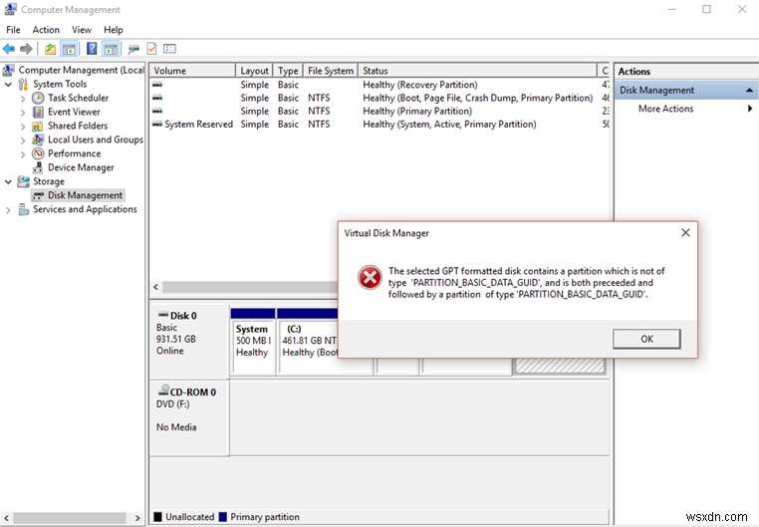This screenshot has height=527, width=759.
Task: Click the Services and Applications icon
Action: pos(23,209)
